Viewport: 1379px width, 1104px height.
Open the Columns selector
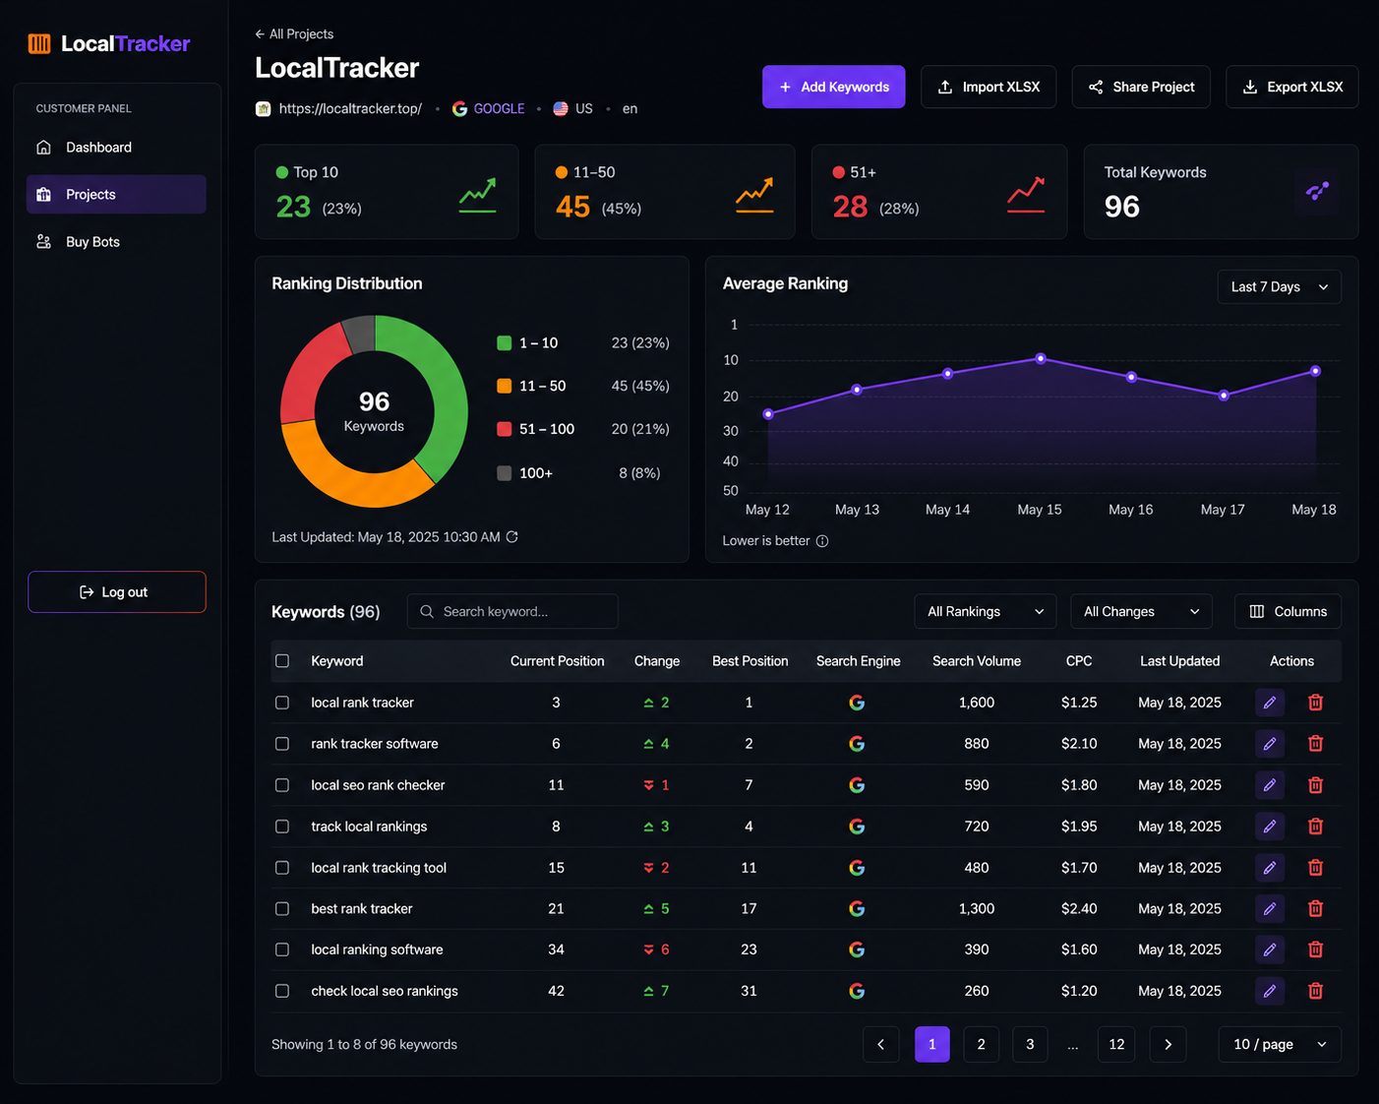pos(1288,611)
